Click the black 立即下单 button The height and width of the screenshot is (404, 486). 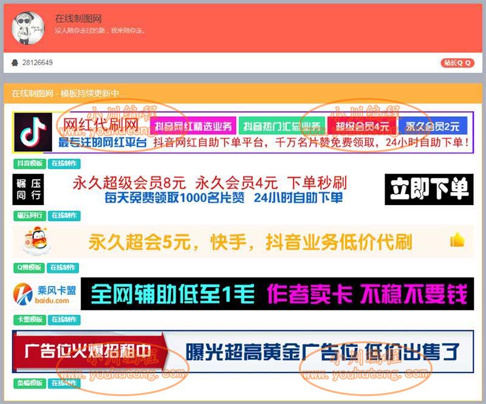click(x=429, y=189)
